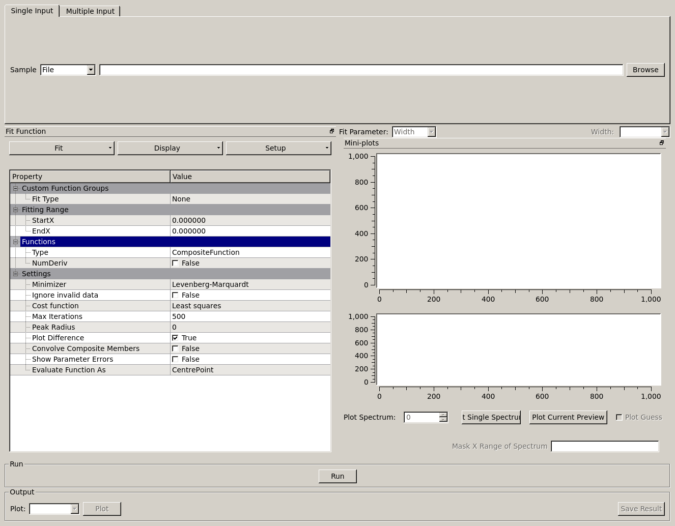The height and width of the screenshot is (526, 675).
Task: Open the Fit dropdown button
Action: [62, 148]
